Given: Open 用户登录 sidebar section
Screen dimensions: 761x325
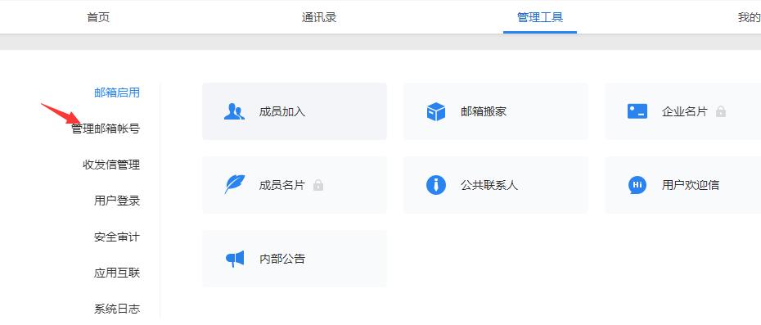Looking at the screenshot, I should coord(117,201).
